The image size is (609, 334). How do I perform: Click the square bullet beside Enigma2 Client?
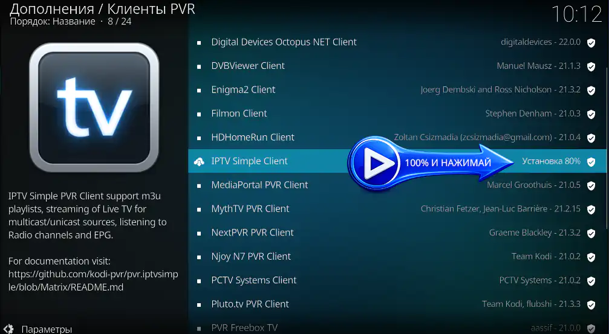[x=199, y=91]
